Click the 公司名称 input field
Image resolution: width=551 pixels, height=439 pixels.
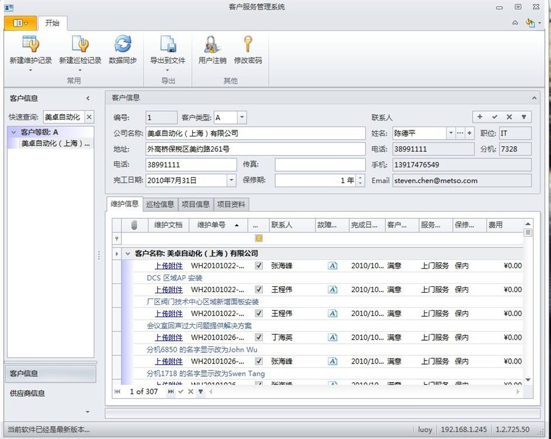(255, 133)
